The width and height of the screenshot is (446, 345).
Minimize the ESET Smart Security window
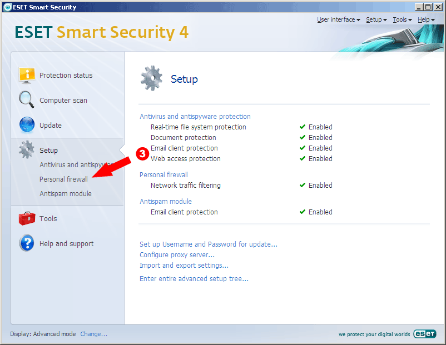click(x=418, y=7)
